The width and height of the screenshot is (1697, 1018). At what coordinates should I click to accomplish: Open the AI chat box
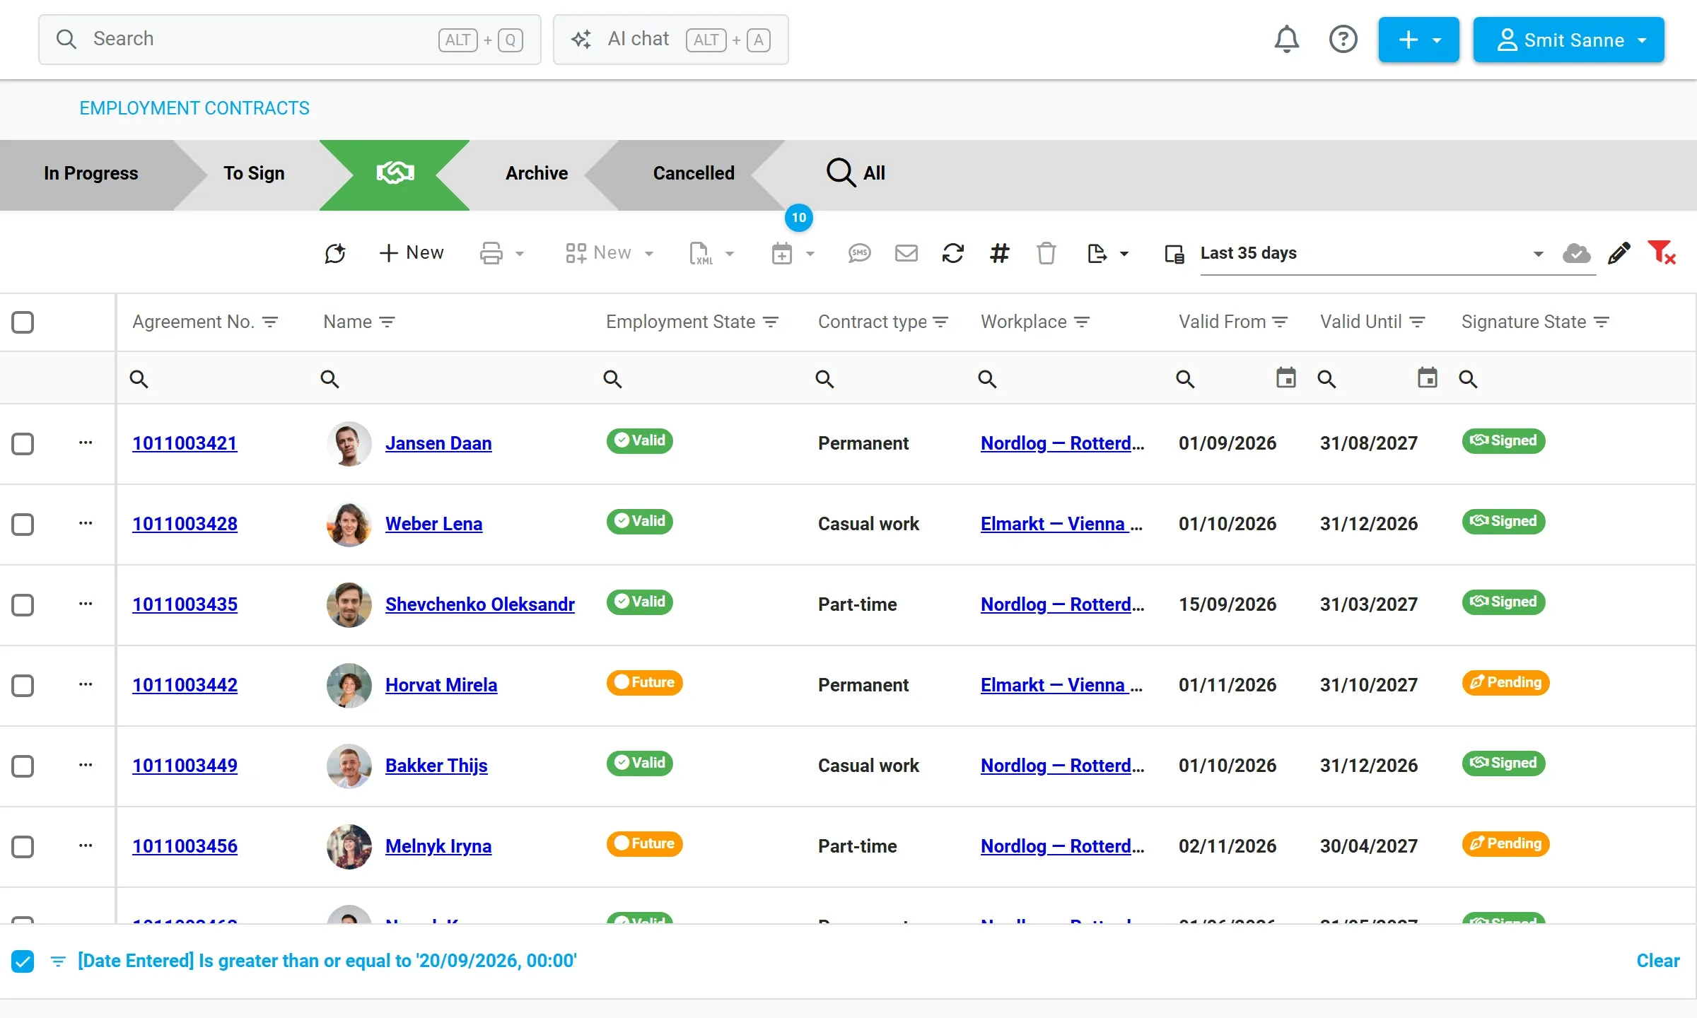670,40
